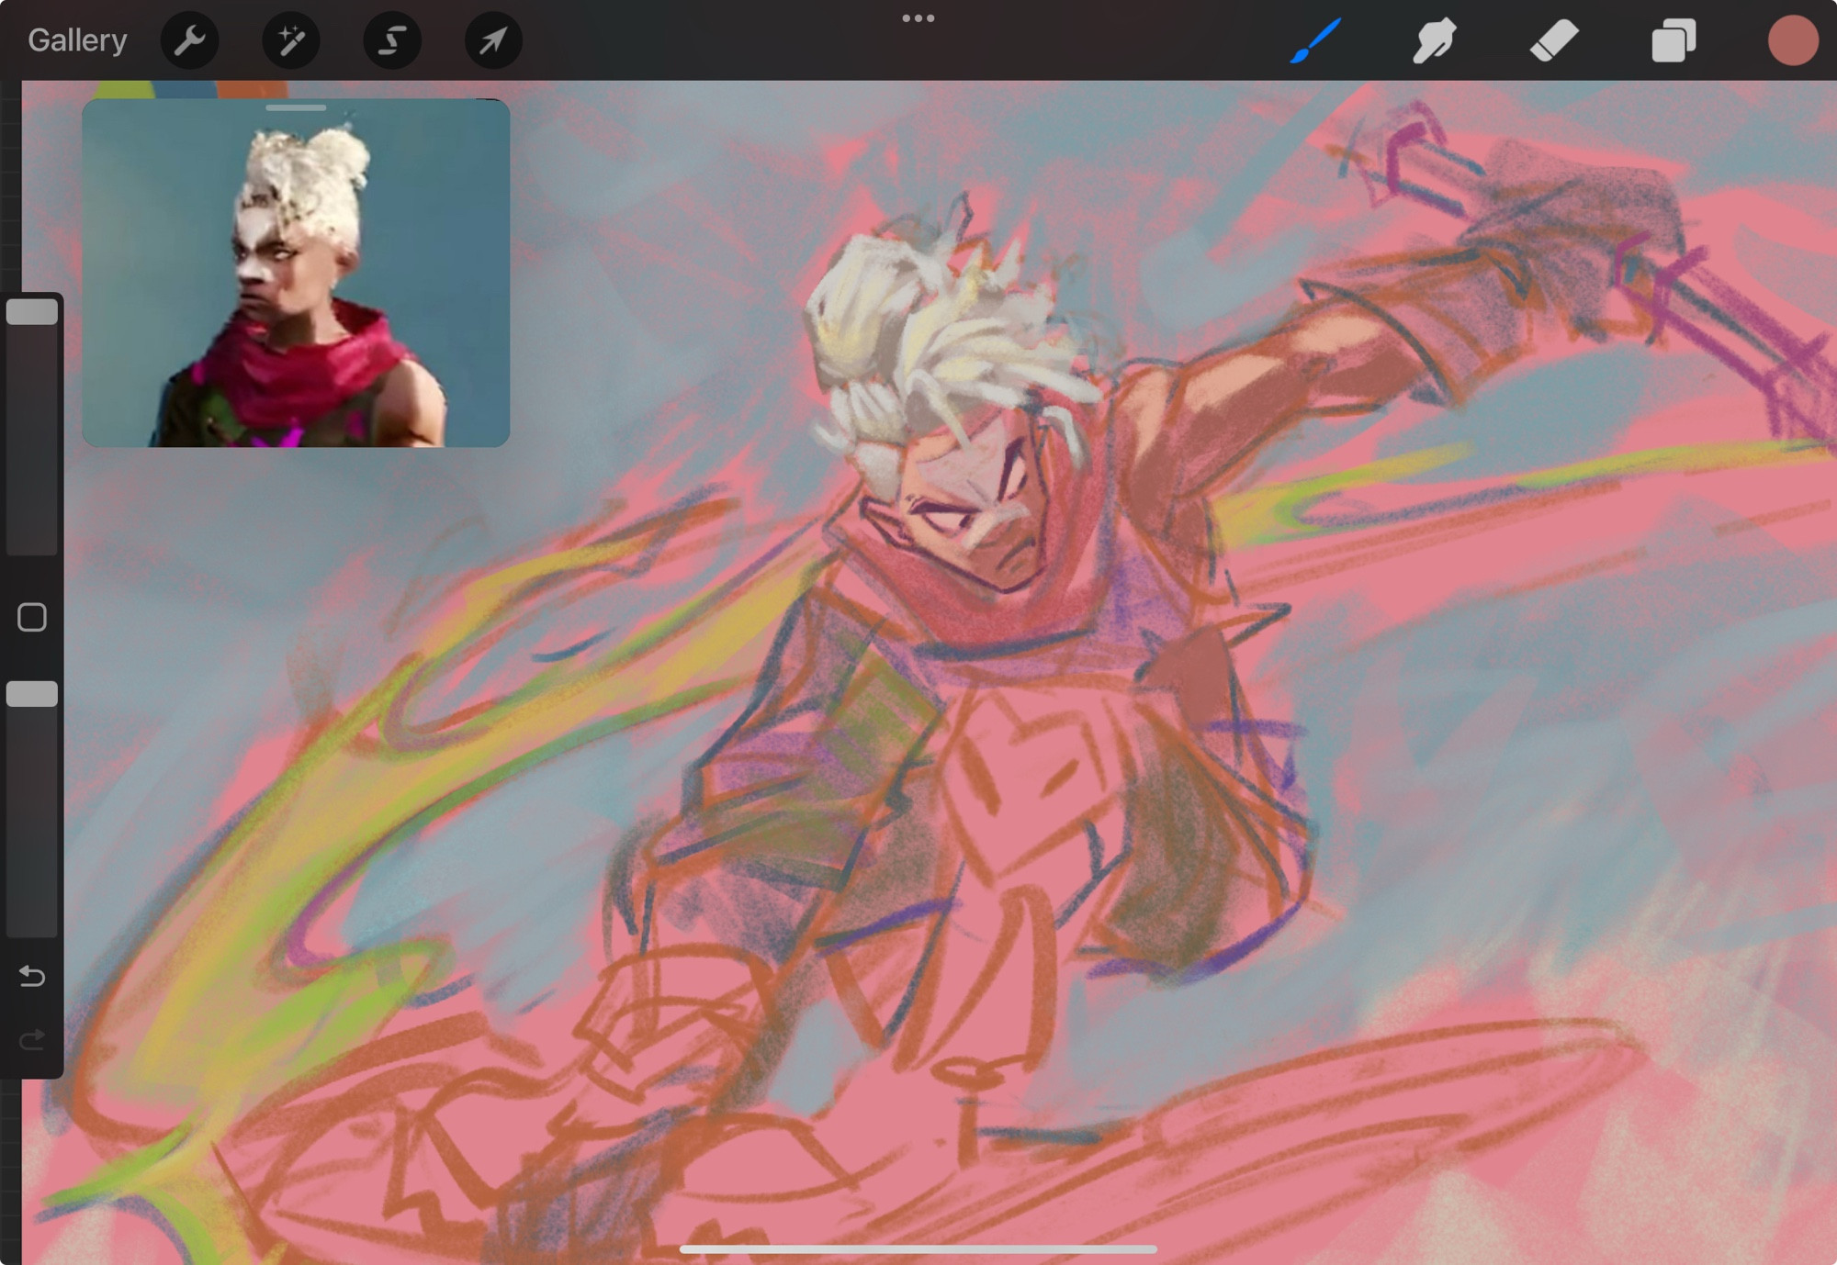The image size is (1837, 1265).
Task: Tap the square Modify button in sidebar
Action: pyautogui.click(x=32, y=618)
